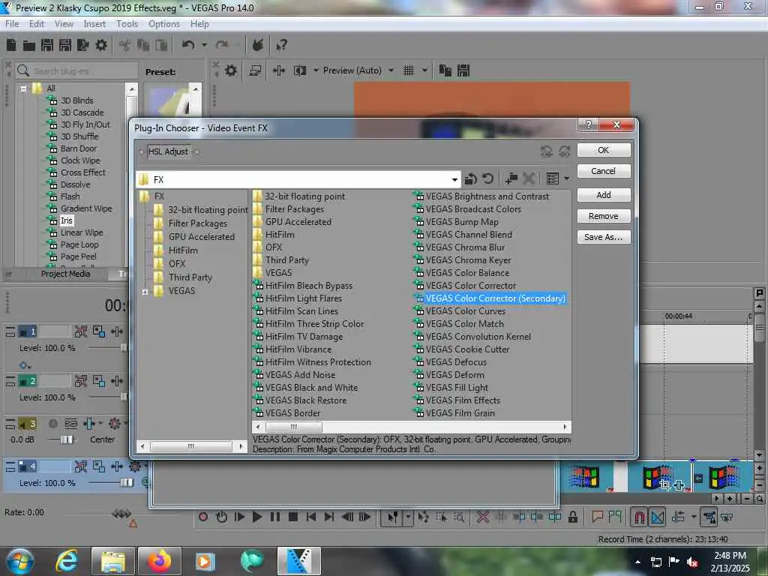This screenshot has width=768, height=576.
Task: Expand VEGAS folder in chooser tree
Action: point(145,292)
